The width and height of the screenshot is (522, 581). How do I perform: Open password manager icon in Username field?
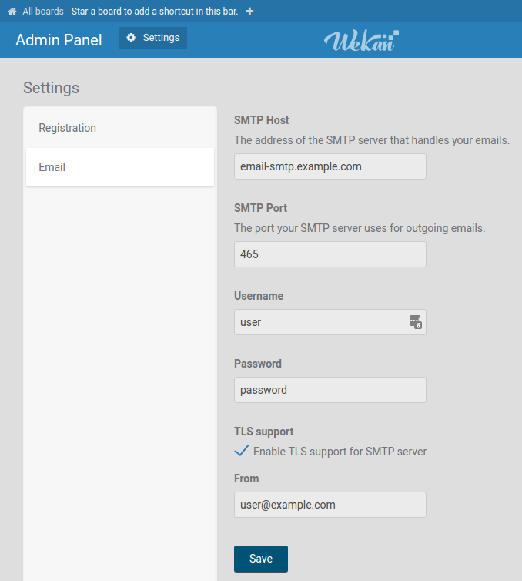(415, 322)
